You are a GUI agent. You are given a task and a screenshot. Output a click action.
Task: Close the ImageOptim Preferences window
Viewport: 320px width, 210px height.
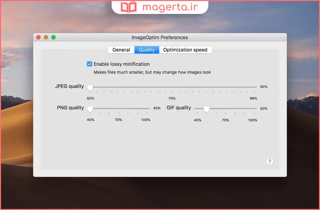point(38,37)
